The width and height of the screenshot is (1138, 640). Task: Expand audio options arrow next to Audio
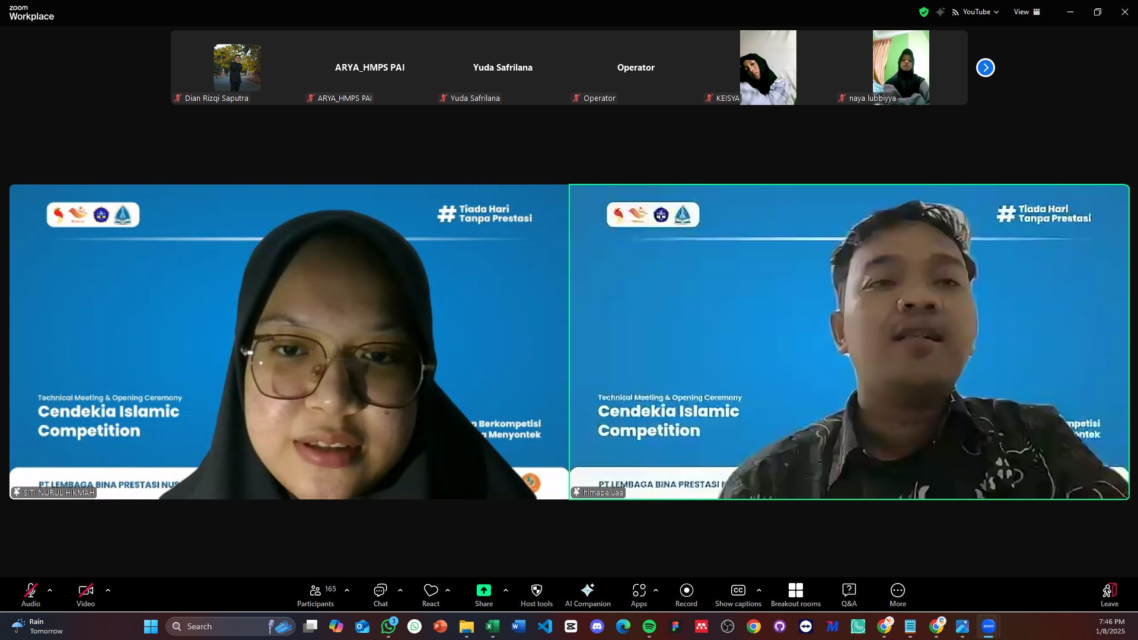(50, 590)
